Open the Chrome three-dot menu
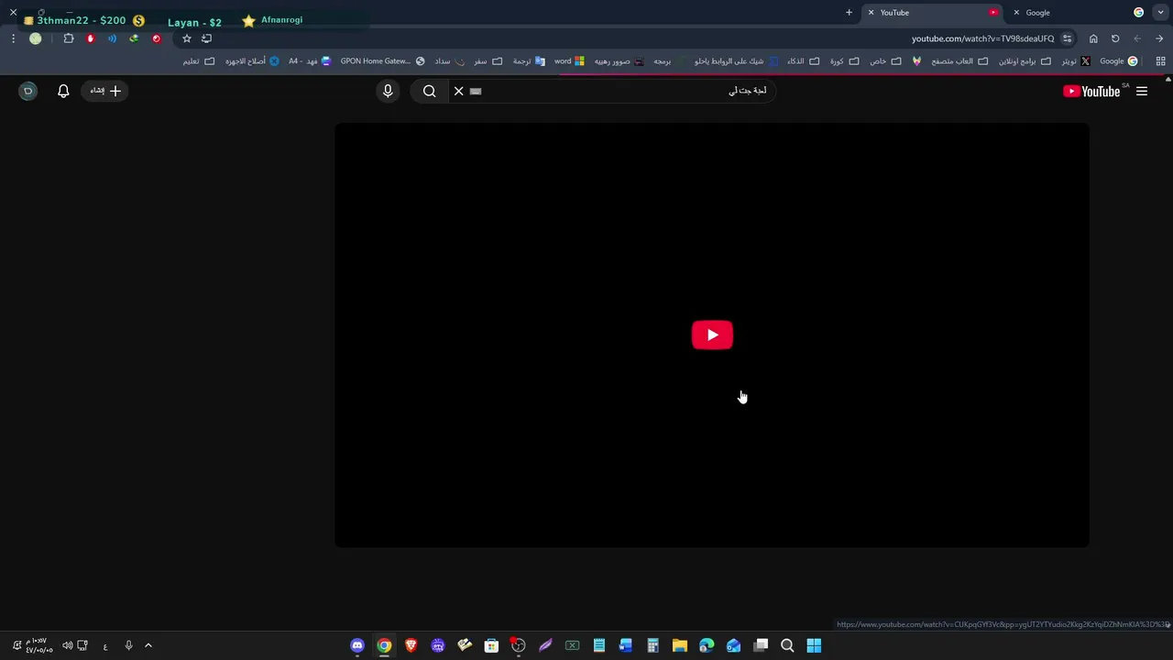This screenshot has width=1173, height=660. click(13, 38)
